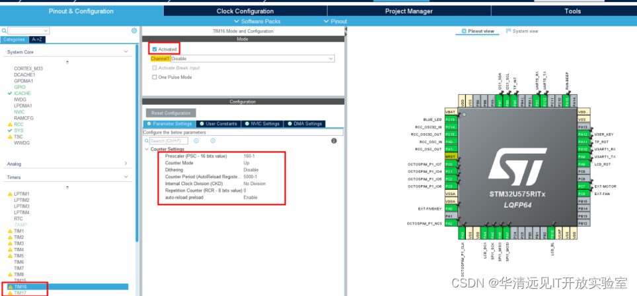Click the Reset Configuration button
The width and height of the screenshot is (637, 296).
[170, 113]
